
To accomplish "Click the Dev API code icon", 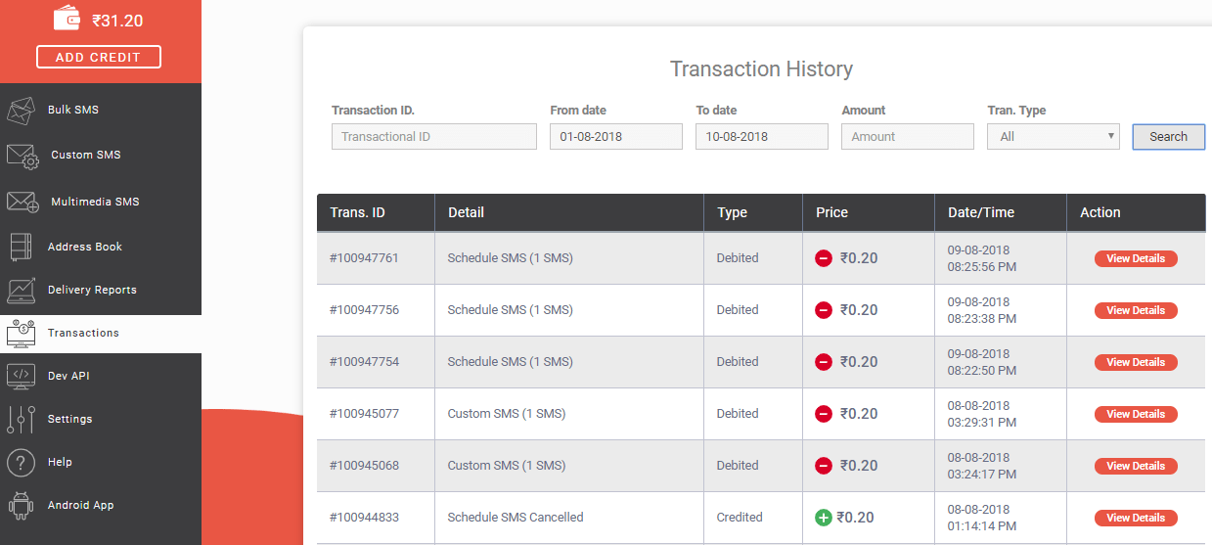I will 21,376.
